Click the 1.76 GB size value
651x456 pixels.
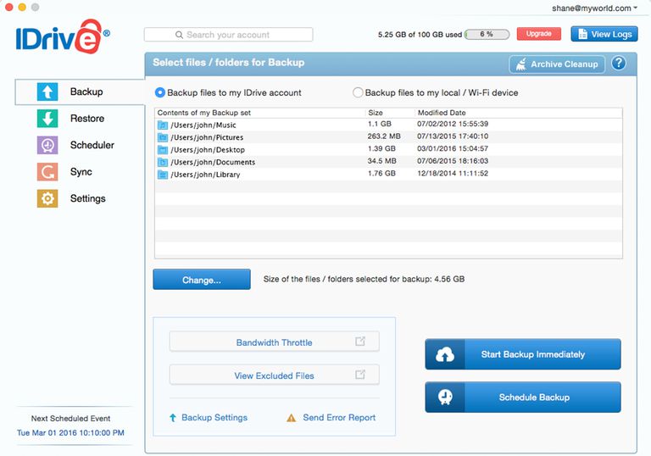pos(381,174)
